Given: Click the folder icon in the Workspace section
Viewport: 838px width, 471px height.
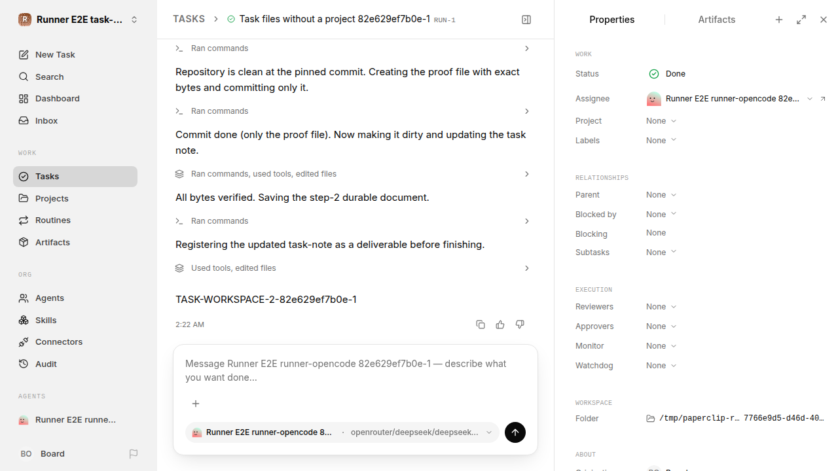Looking at the screenshot, I should pos(651,419).
